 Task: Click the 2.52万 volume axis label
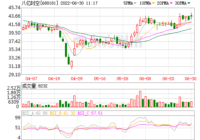pyautogui.click(x=13, y=88)
